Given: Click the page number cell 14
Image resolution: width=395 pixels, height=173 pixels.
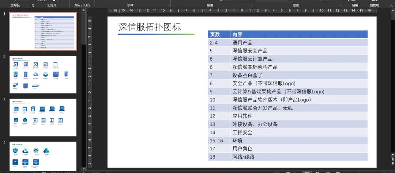Looking at the screenshot, I should tap(219, 132).
